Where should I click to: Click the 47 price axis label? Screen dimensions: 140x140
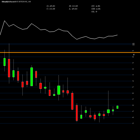[x=133, y=111]
